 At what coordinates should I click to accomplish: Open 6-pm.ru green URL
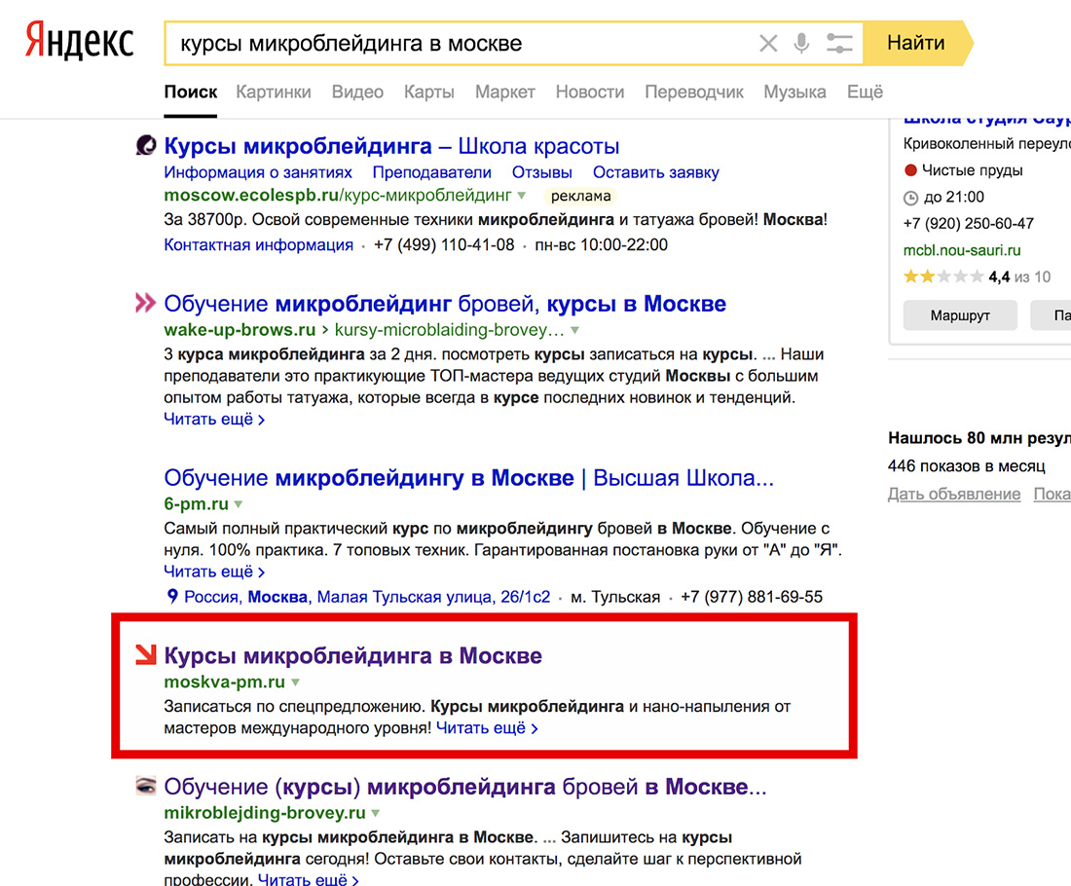(x=196, y=504)
